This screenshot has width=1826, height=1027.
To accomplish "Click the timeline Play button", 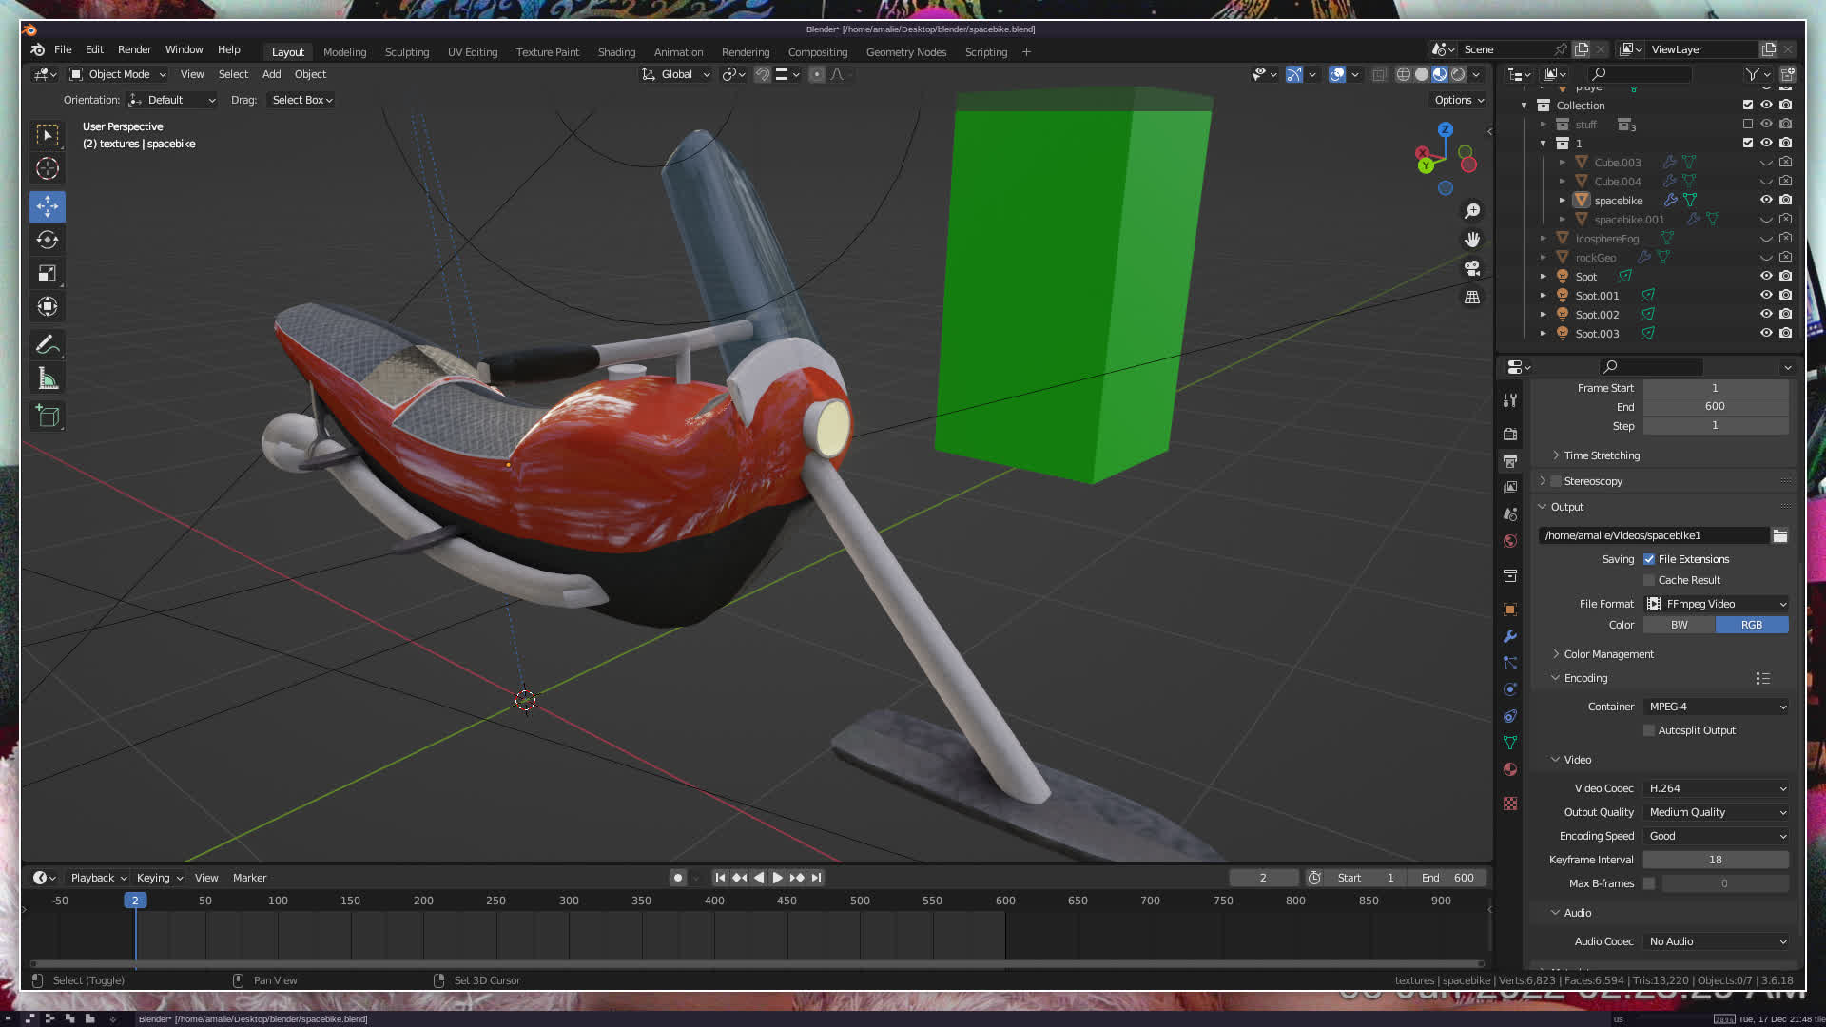I will coord(777,878).
